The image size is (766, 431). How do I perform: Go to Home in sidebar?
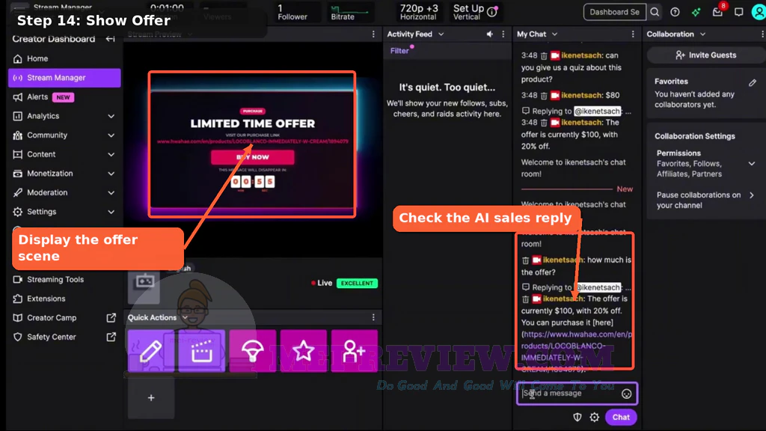click(x=64, y=58)
